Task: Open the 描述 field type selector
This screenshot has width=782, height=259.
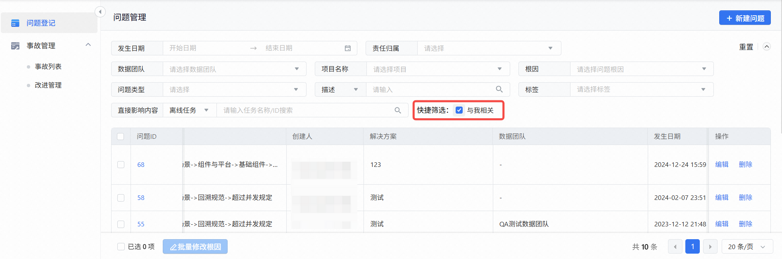Action: (340, 90)
